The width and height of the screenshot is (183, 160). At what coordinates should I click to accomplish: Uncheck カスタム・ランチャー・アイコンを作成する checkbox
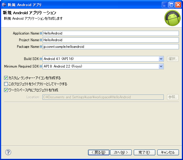[6, 78]
